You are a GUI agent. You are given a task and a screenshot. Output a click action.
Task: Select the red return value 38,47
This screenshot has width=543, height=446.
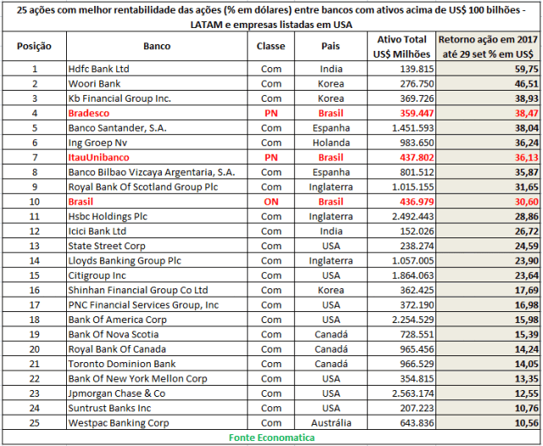(488, 113)
